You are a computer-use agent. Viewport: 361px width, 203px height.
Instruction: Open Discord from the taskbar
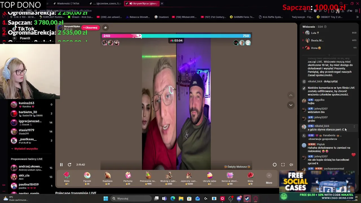pos(239,198)
